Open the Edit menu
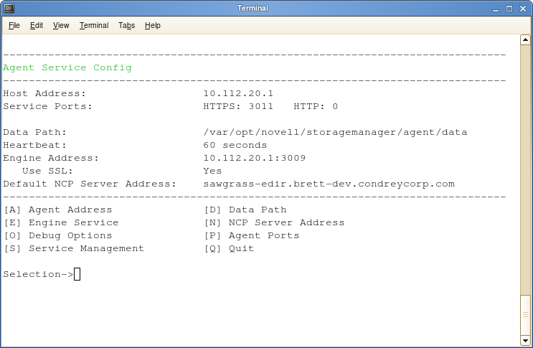Viewport: 533px width, 348px height. click(37, 26)
